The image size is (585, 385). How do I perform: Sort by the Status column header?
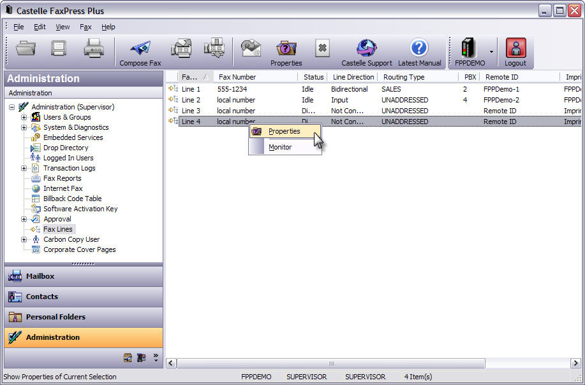tap(313, 77)
